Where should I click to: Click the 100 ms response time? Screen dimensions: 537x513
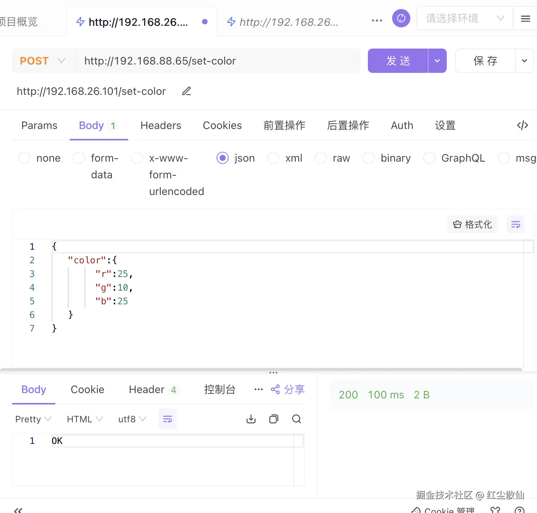pyautogui.click(x=386, y=395)
